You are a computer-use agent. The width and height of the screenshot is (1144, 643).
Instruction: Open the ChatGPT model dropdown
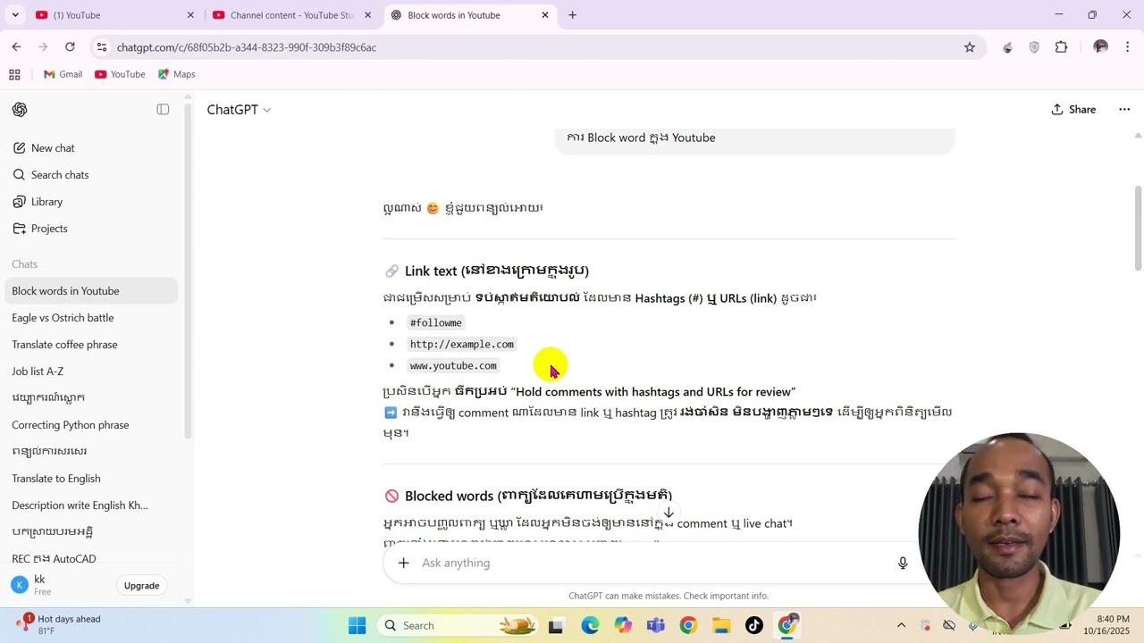tap(239, 109)
